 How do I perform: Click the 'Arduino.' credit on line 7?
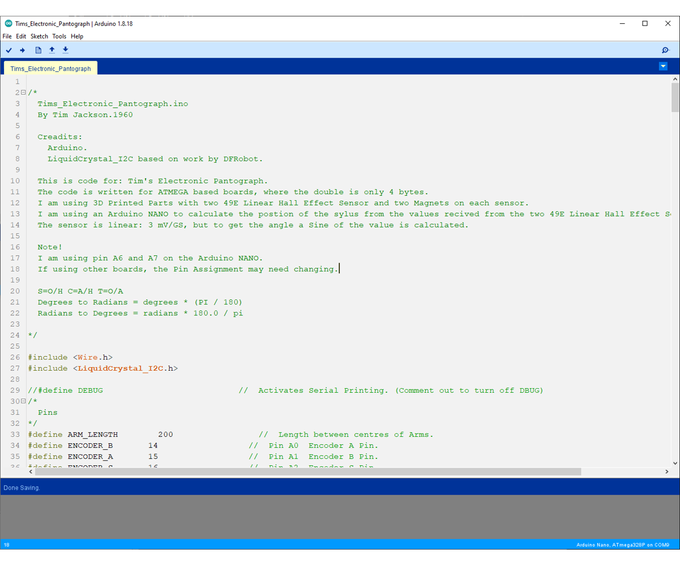pyautogui.click(x=67, y=148)
